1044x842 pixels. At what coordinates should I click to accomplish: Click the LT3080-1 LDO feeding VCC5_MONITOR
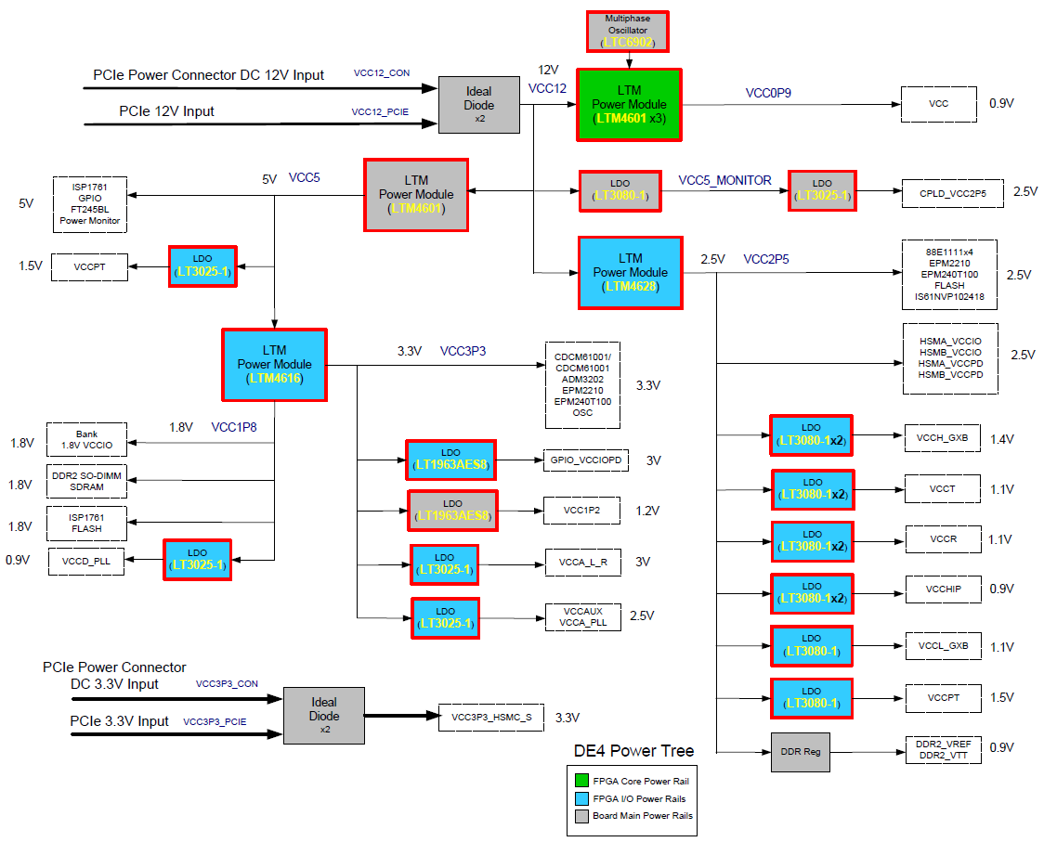tap(620, 191)
